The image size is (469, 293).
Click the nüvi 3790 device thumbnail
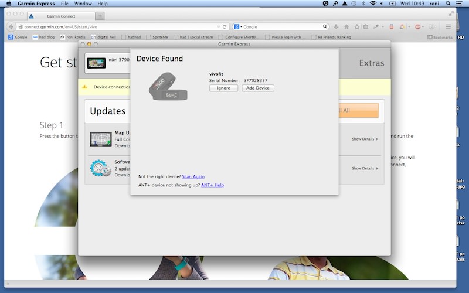96,61
